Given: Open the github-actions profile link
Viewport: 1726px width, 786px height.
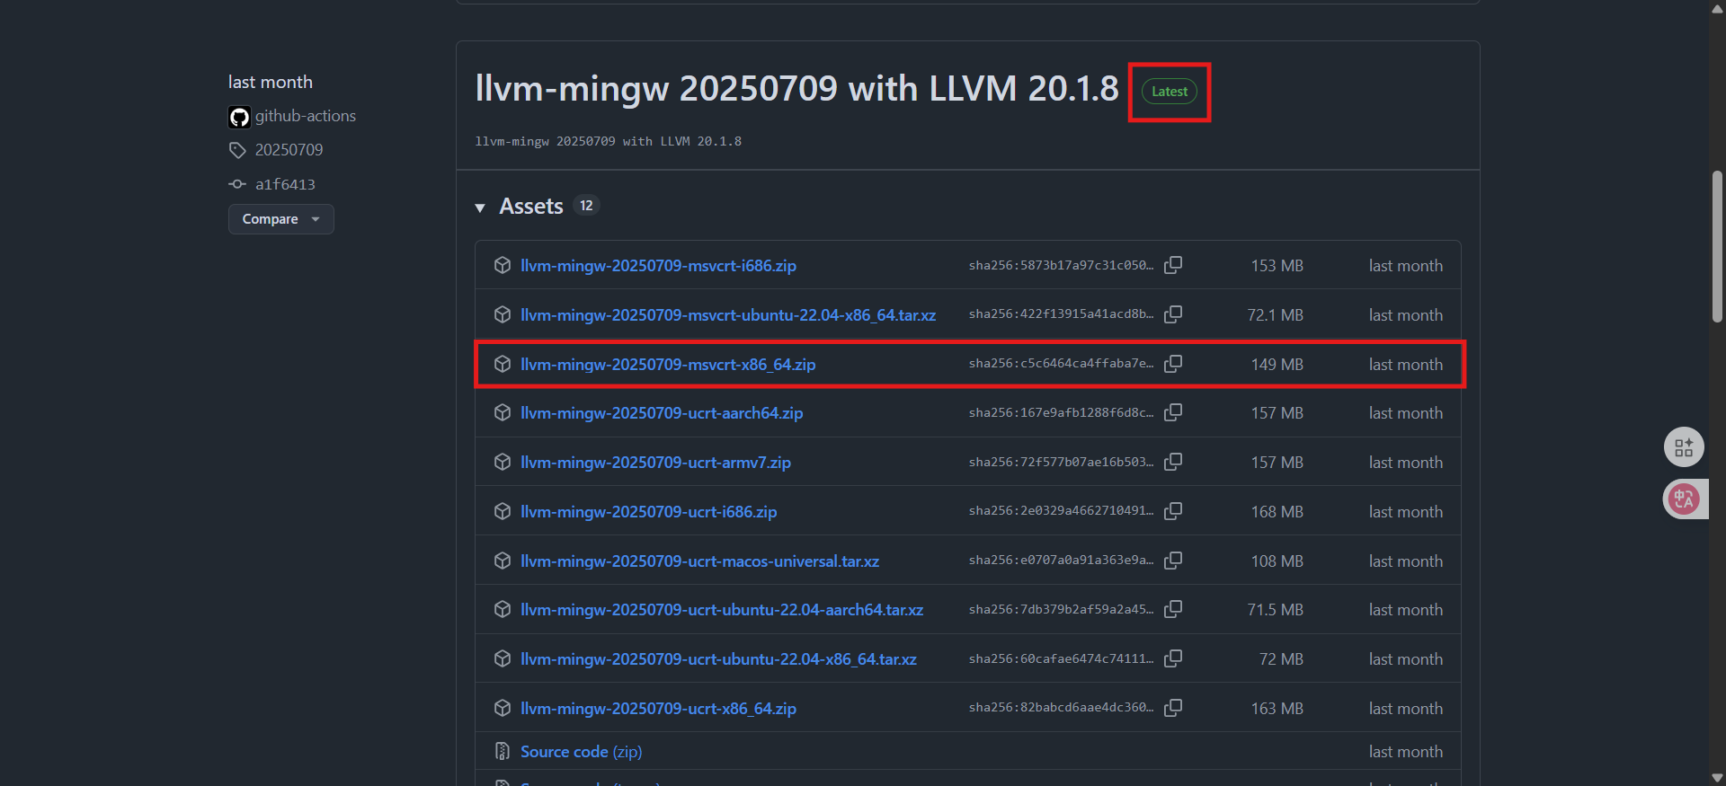Looking at the screenshot, I should [306, 116].
